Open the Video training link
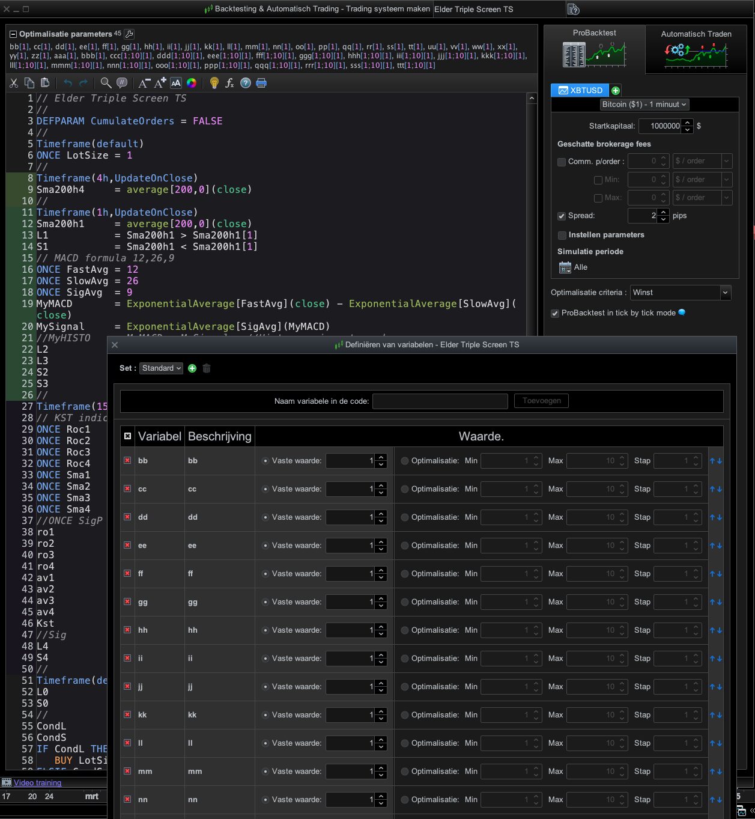755x819 pixels. click(37, 782)
